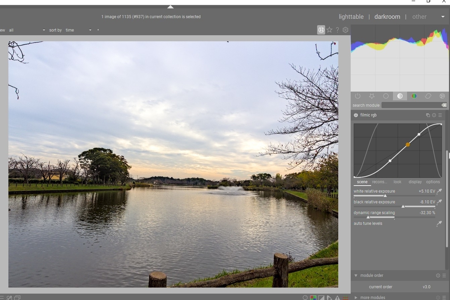The height and width of the screenshot is (300, 450).
Task: Toggle softproofing triangle icon
Action: point(329,298)
